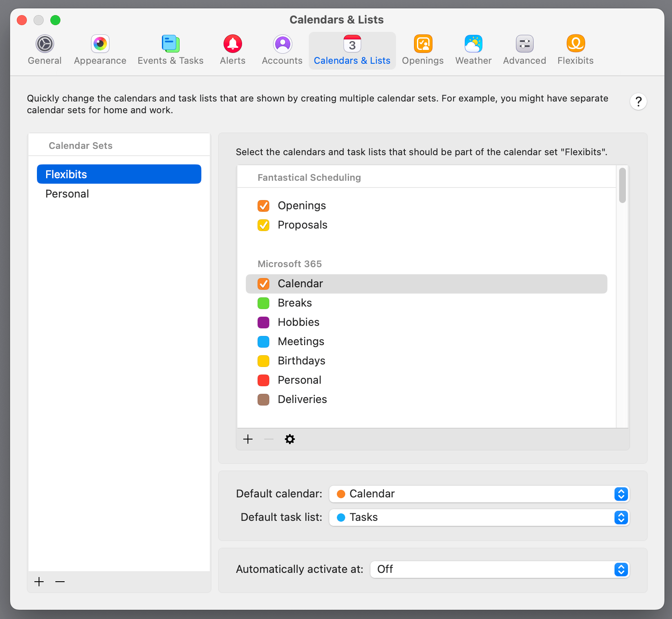Open the Events & Tasks preferences icon
Image resolution: width=672 pixels, height=619 pixels.
[171, 44]
